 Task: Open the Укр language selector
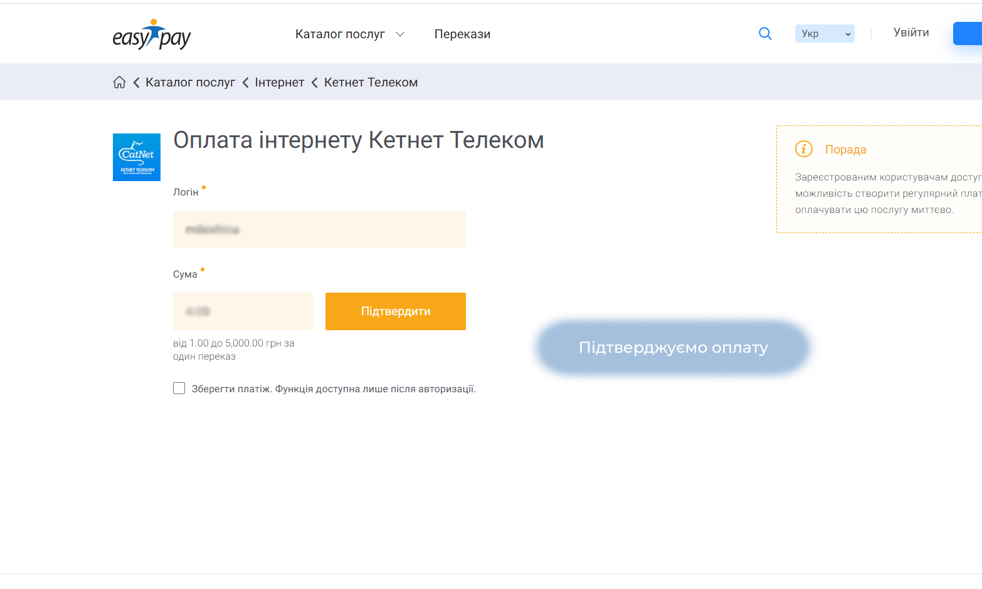tap(825, 34)
